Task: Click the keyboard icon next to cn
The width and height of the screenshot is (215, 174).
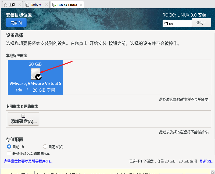Action: (x=166, y=24)
